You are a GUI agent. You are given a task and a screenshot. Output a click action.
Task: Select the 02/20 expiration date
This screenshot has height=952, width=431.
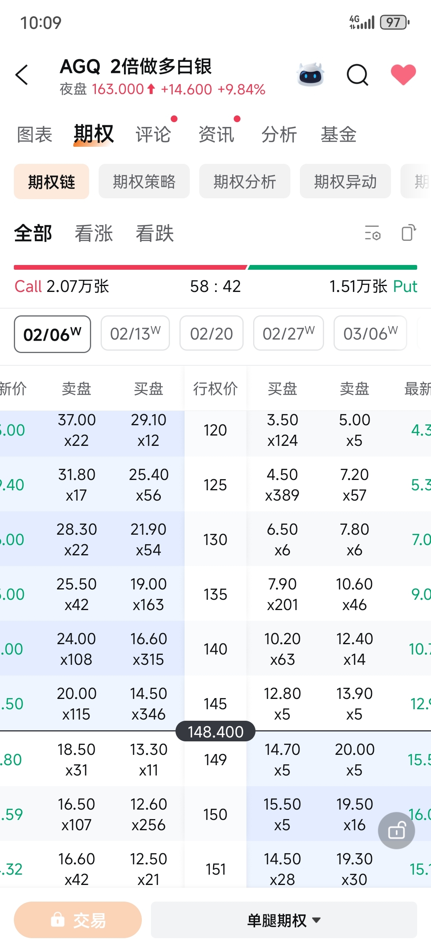(x=211, y=333)
